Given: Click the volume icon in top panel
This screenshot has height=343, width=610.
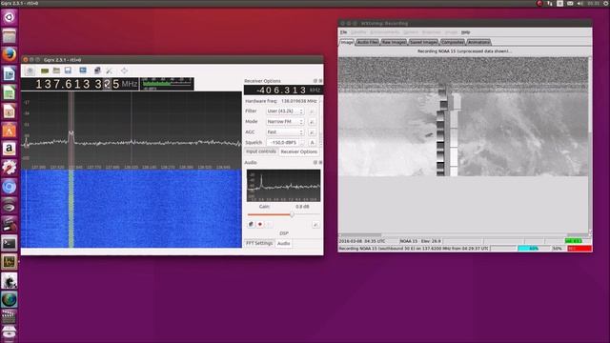Looking at the screenshot, I should coord(579,3).
